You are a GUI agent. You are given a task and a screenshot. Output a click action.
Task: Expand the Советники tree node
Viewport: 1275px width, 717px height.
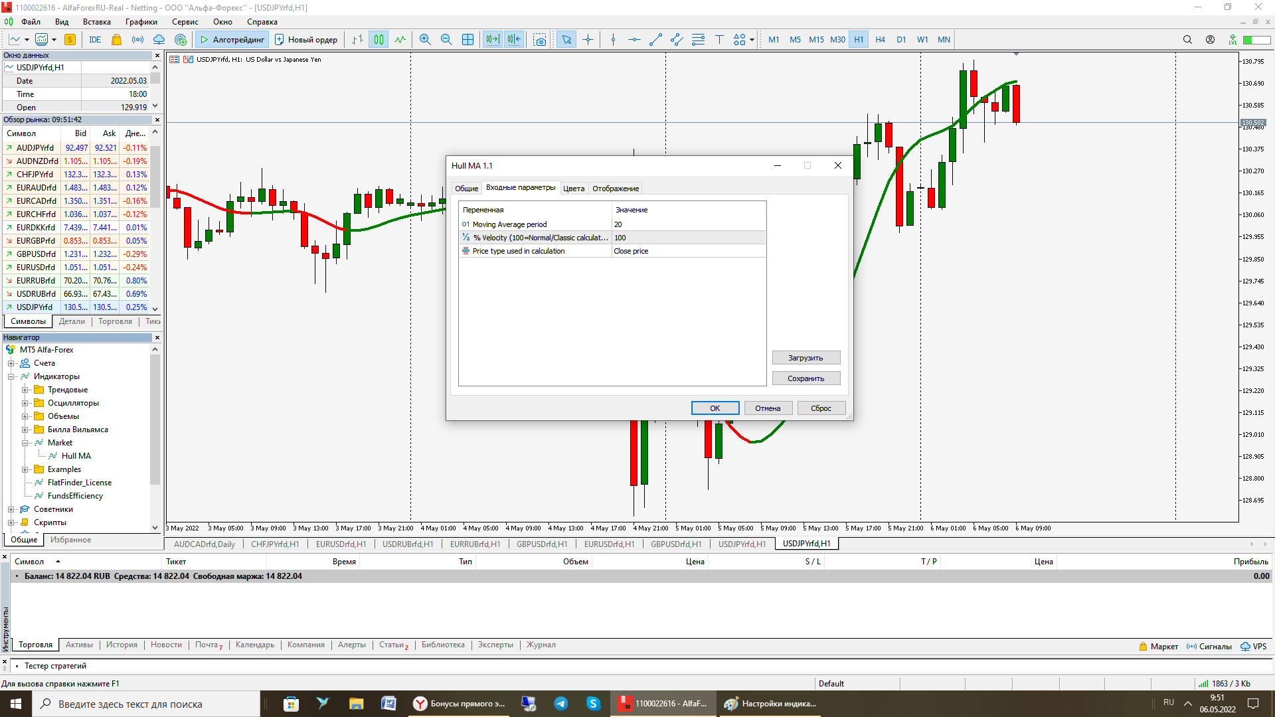(11, 509)
